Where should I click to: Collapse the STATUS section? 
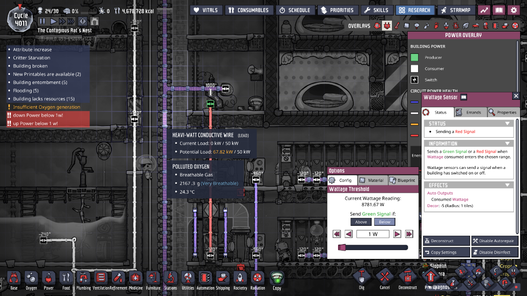[x=507, y=124]
